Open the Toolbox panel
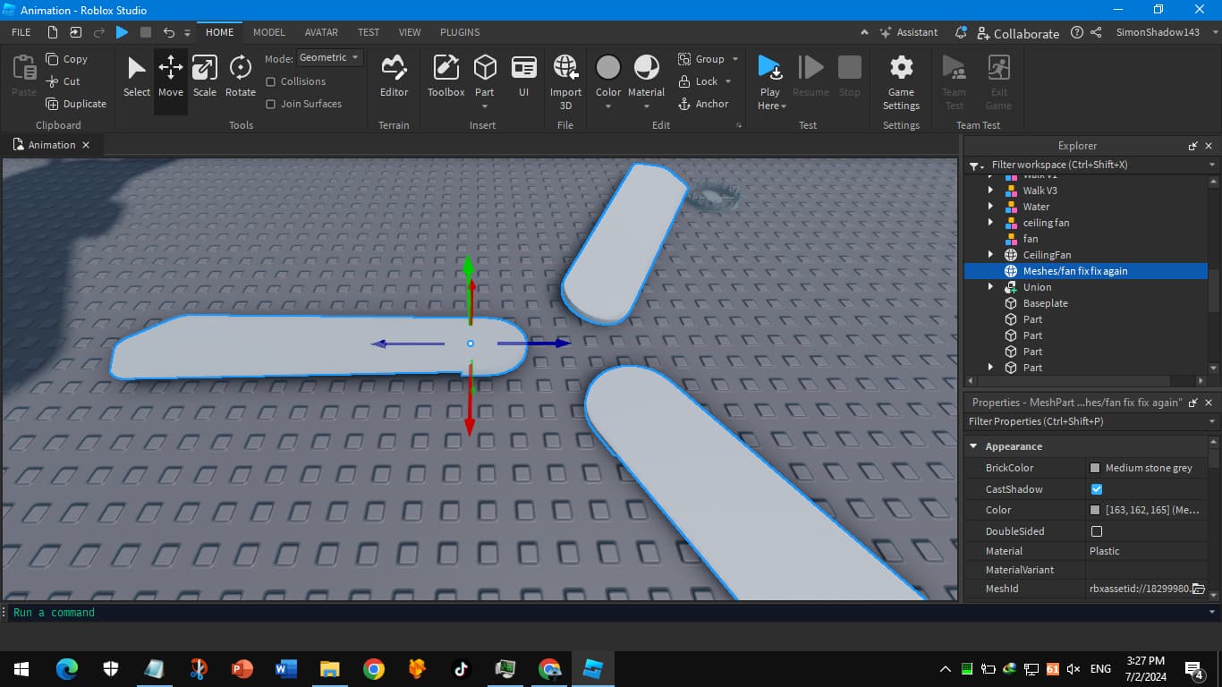 tap(446, 77)
